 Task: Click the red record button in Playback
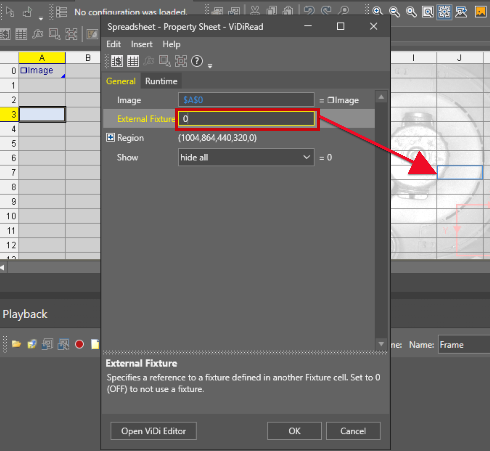pyautogui.click(x=79, y=344)
